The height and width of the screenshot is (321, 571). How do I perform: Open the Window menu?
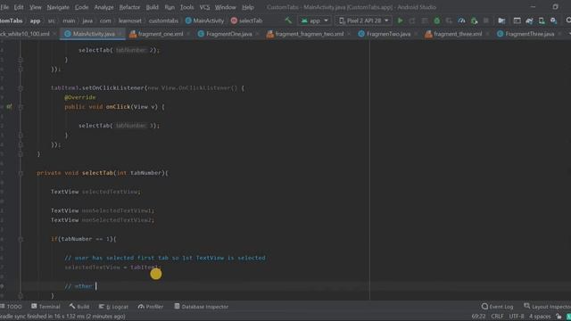click(x=226, y=7)
